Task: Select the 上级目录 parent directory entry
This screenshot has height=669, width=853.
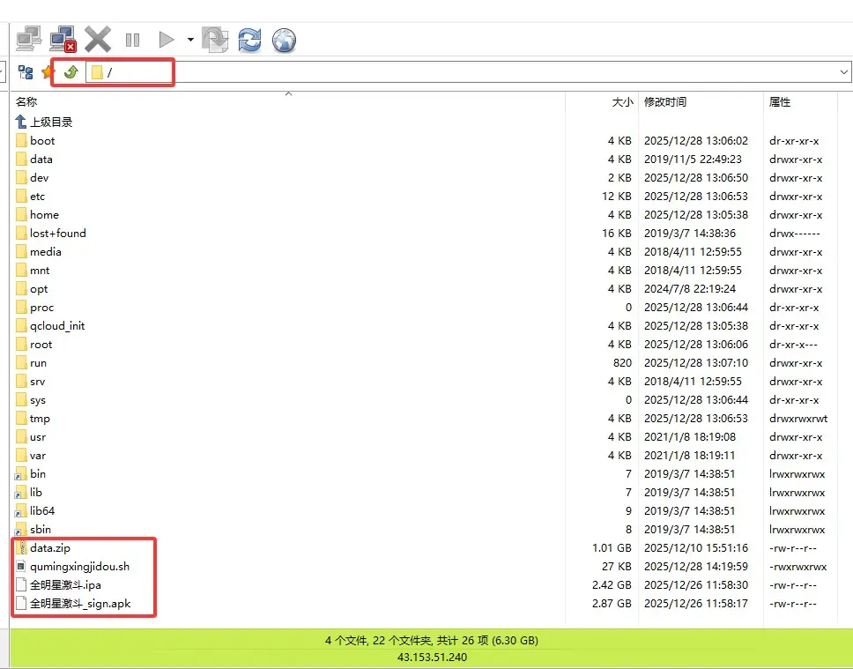Action: (x=51, y=122)
